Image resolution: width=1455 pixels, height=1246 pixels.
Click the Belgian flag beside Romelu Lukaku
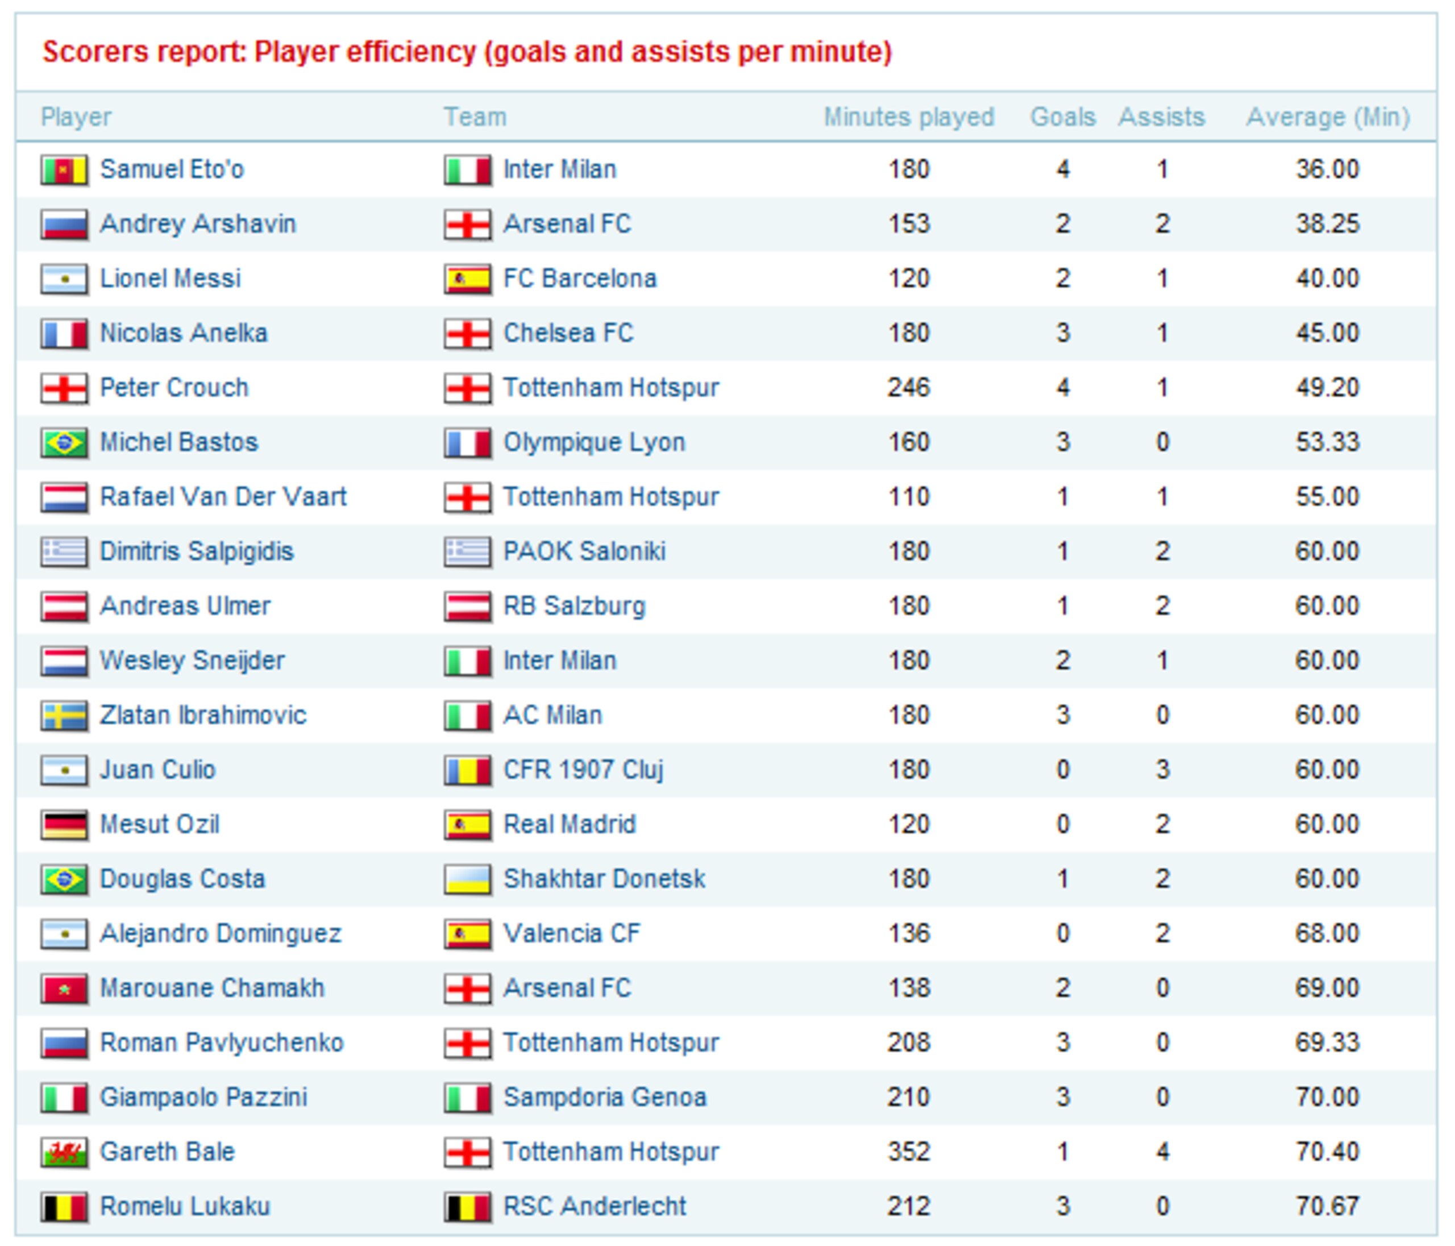65,1207
